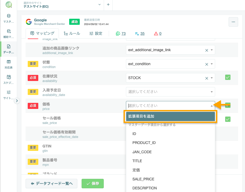Click the 重要 badge on GTIN row
The height and width of the screenshot is (192, 245).
(33, 148)
